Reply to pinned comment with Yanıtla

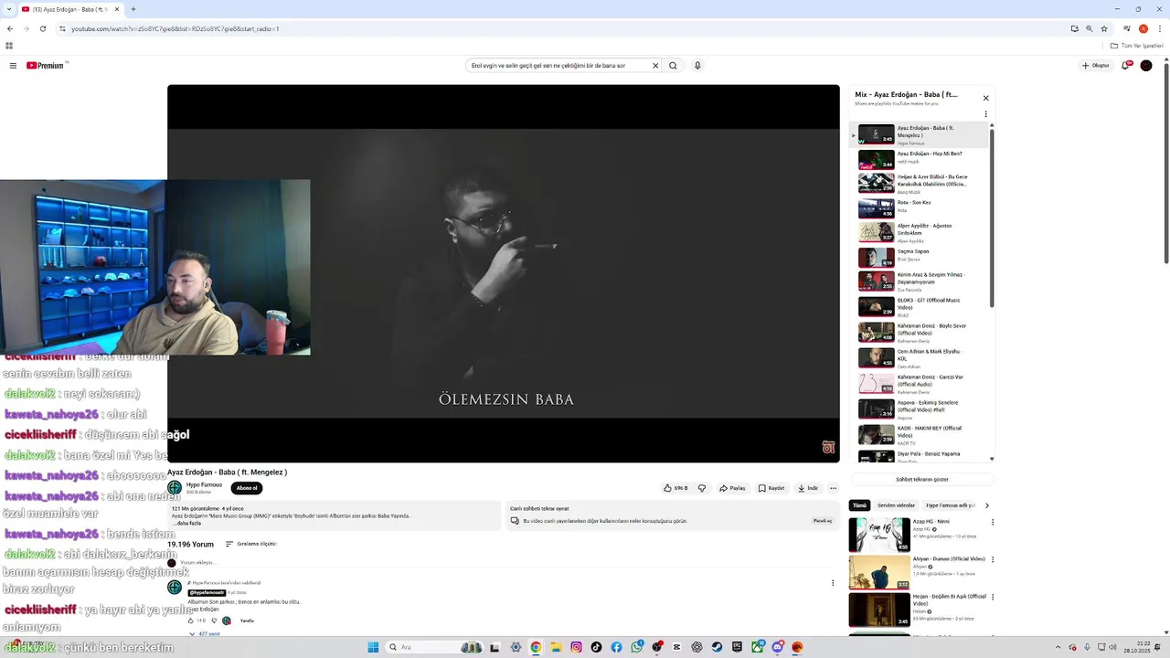point(247,621)
